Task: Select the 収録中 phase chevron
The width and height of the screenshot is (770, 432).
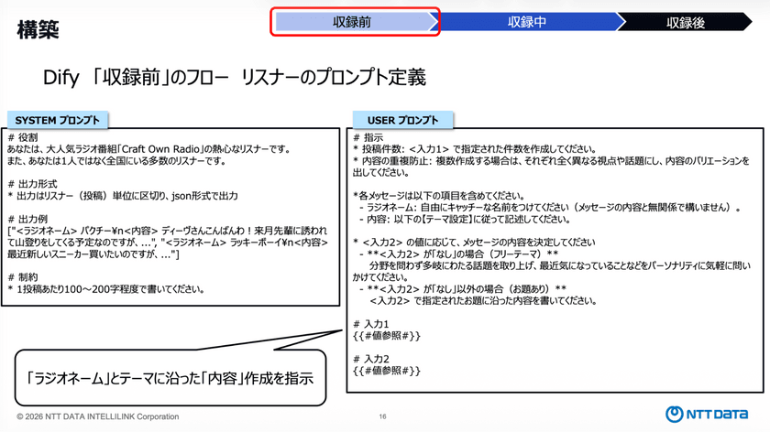Action: pos(527,22)
